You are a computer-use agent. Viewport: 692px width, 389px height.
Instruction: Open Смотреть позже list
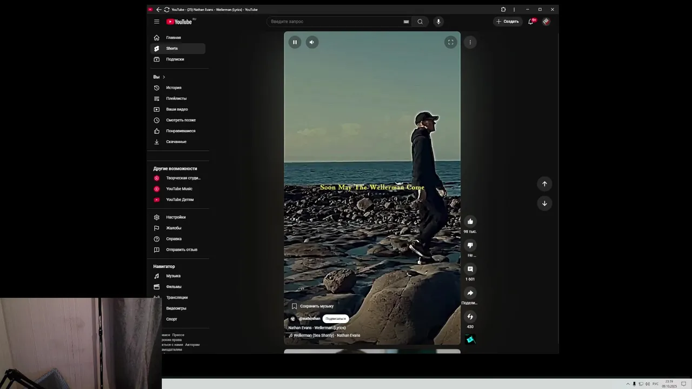pos(178,120)
